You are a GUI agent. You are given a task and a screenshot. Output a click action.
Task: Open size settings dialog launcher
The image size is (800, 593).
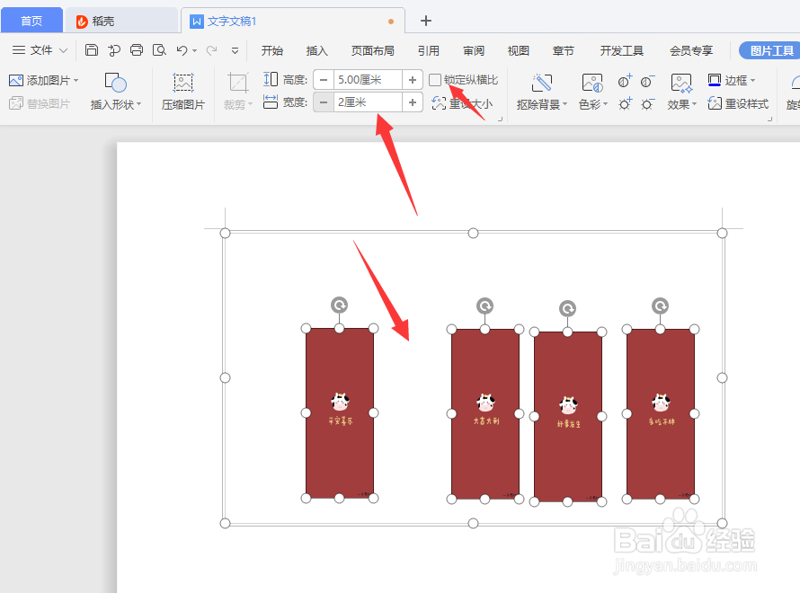tap(500, 119)
